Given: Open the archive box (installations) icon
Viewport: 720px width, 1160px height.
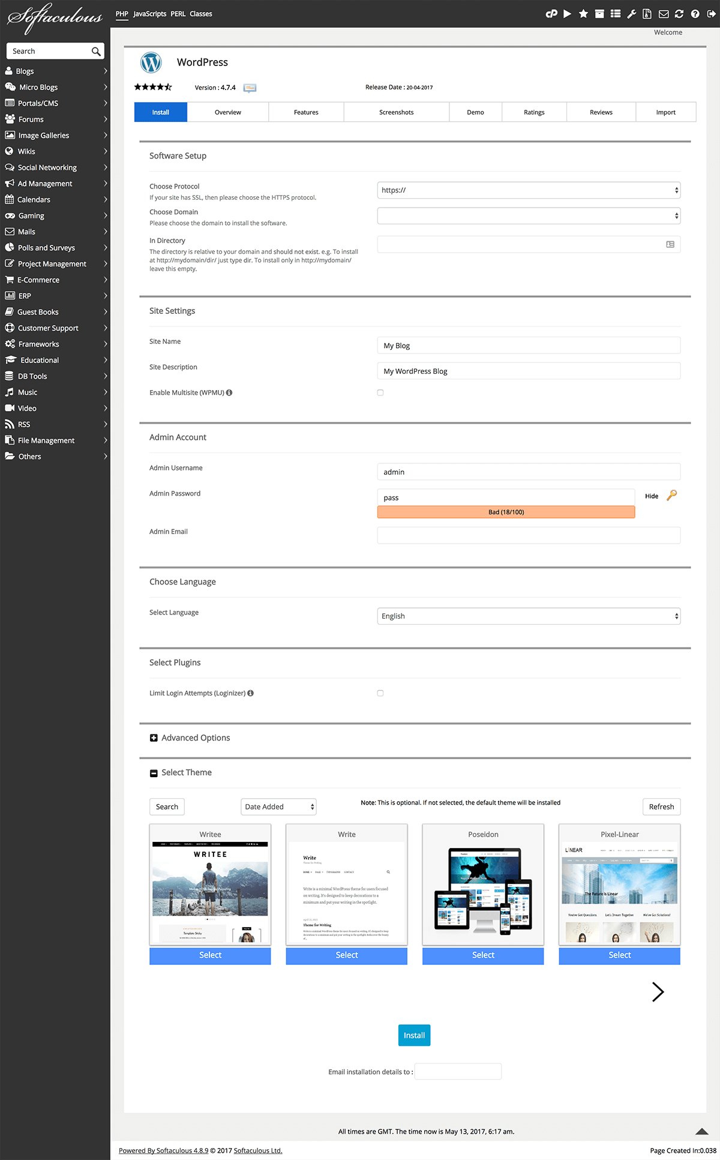Looking at the screenshot, I should (599, 14).
